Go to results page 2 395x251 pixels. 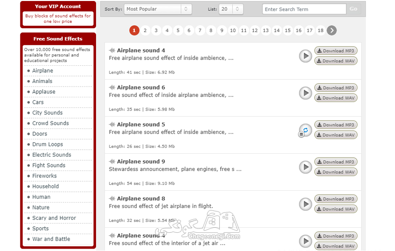(x=145, y=31)
